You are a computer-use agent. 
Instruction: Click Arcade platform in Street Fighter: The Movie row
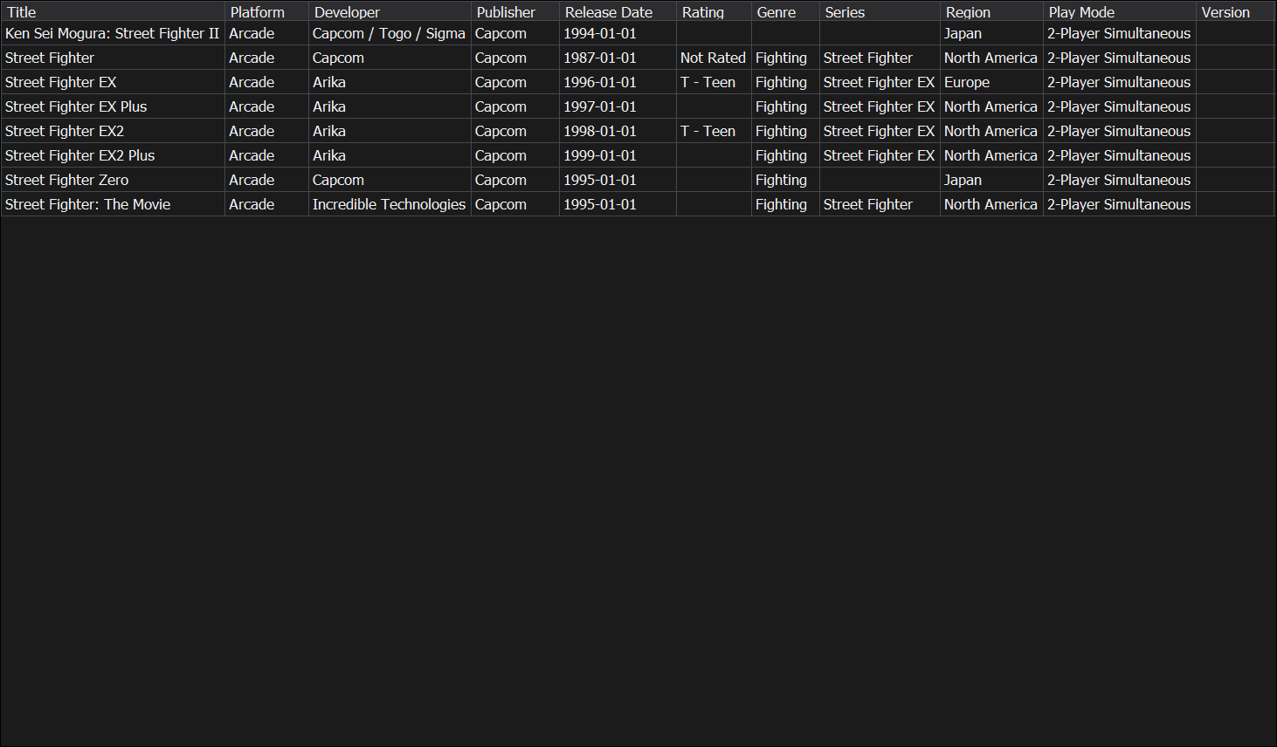click(x=266, y=204)
